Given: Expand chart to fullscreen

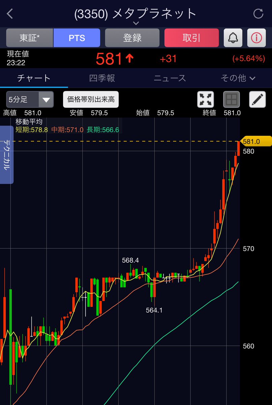Looking at the screenshot, I should click(206, 100).
